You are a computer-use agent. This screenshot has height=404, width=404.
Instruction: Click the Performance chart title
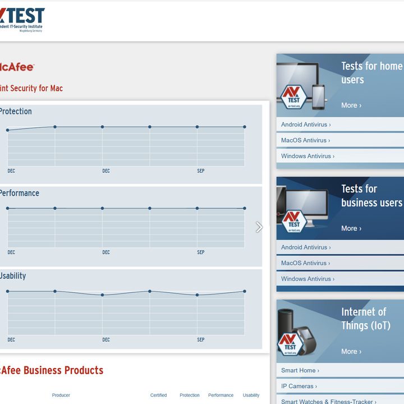pos(19,193)
